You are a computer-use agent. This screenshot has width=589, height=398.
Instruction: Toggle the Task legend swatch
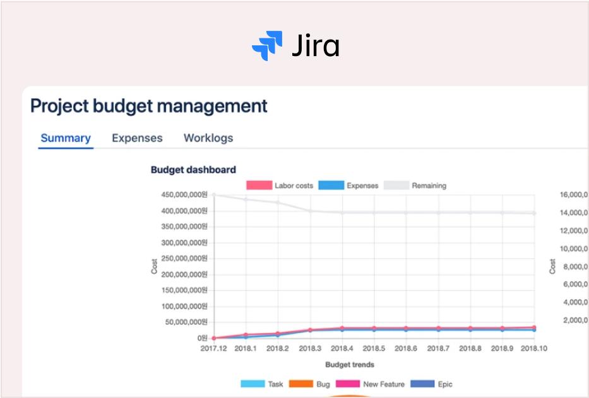tap(253, 384)
